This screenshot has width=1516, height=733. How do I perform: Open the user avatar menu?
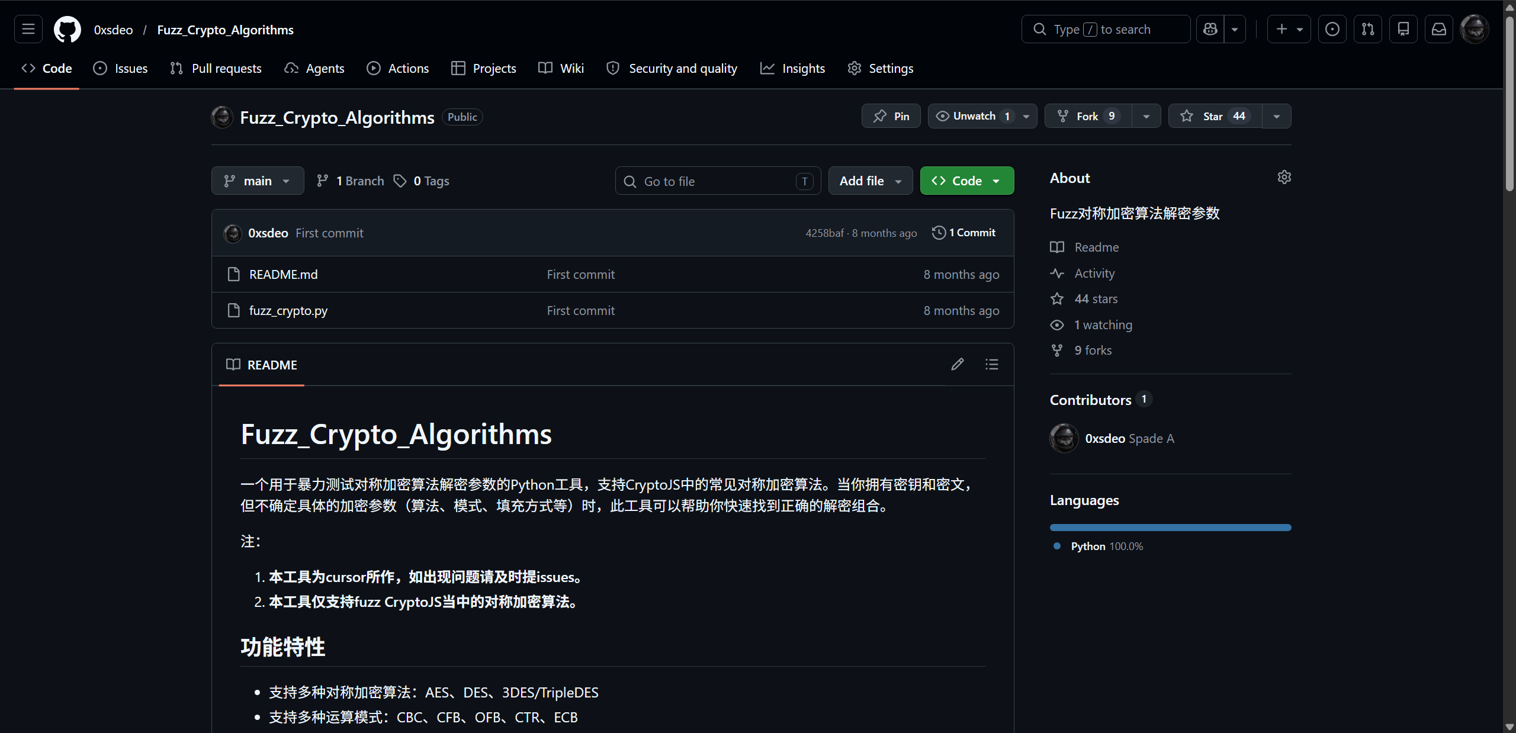(x=1475, y=29)
